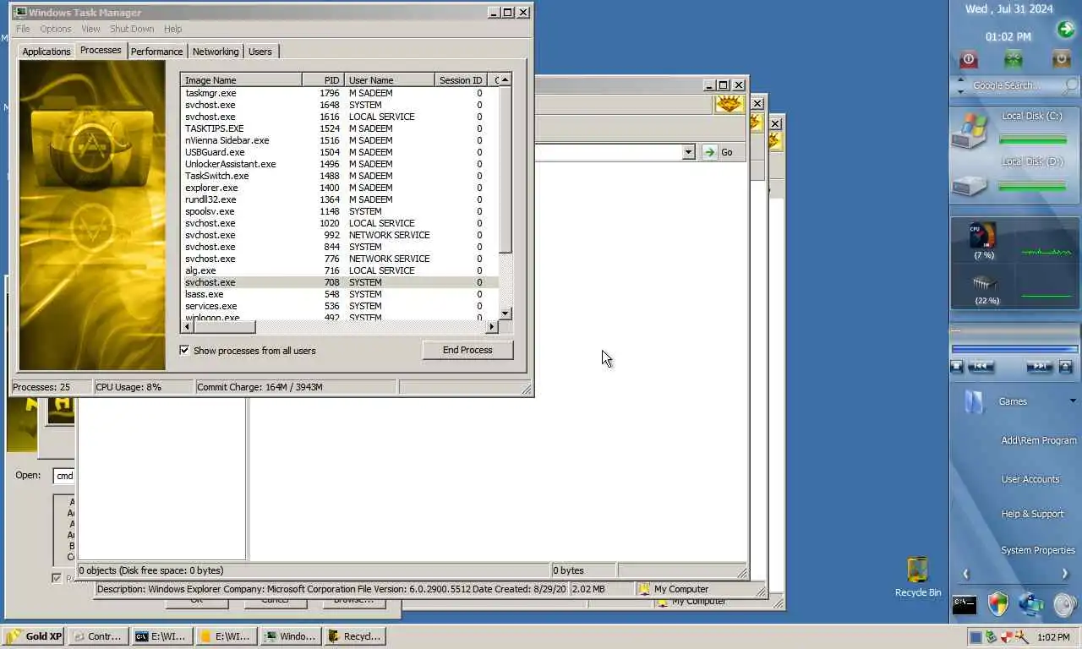Select the explorer.exe process row
Viewport: 1082px width, 649px height.
(340, 188)
